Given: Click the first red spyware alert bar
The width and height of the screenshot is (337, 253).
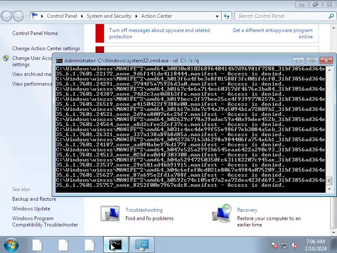Looking at the screenshot, I should coord(100,33).
